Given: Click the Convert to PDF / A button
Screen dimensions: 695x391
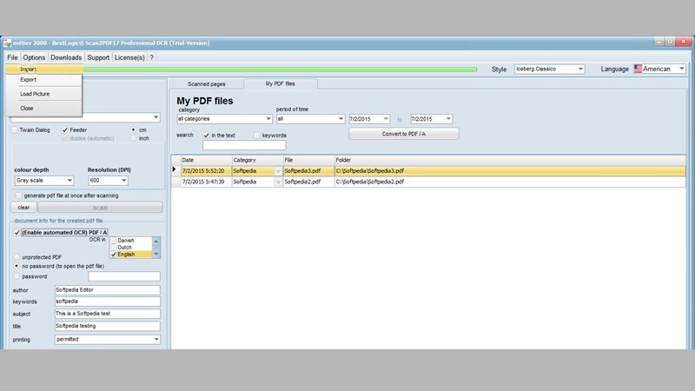Looking at the screenshot, I should [403, 134].
